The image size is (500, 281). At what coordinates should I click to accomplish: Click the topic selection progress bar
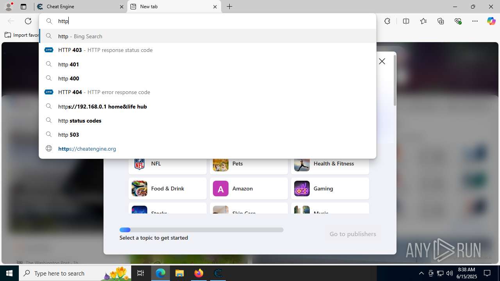click(x=202, y=230)
